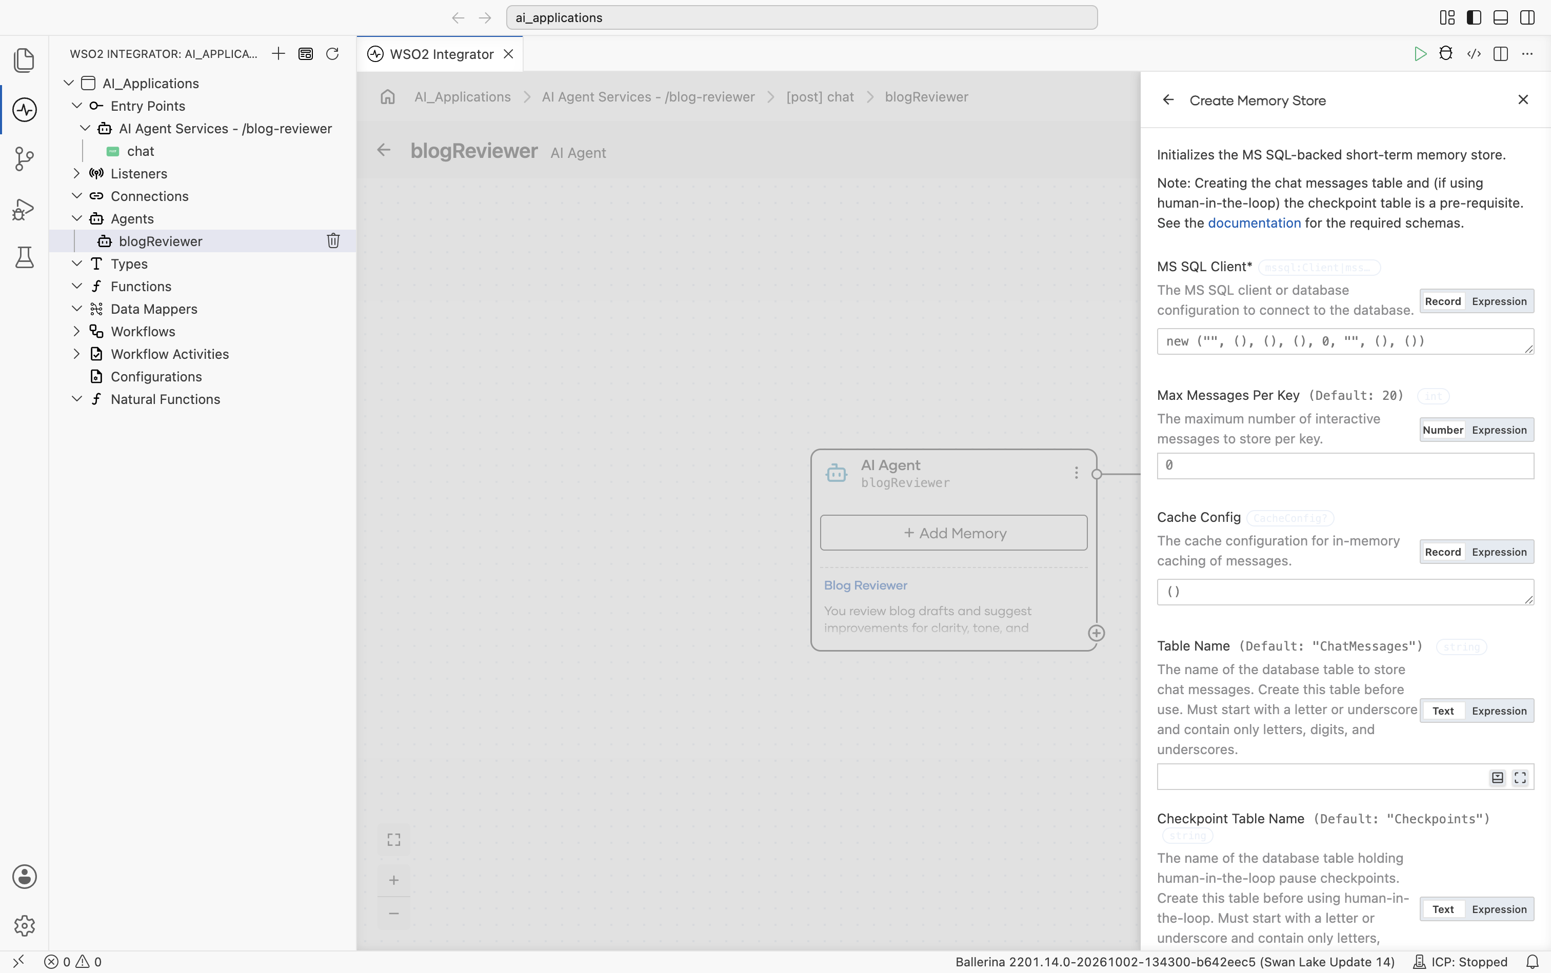The image size is (1551, 973).
Task: Switch MS SQL Client to Expression mode
Action: click(x=1499, y=301)
